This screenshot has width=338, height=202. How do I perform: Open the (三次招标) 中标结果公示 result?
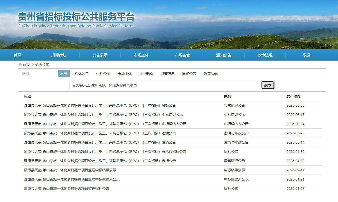(x=103, y=115)
